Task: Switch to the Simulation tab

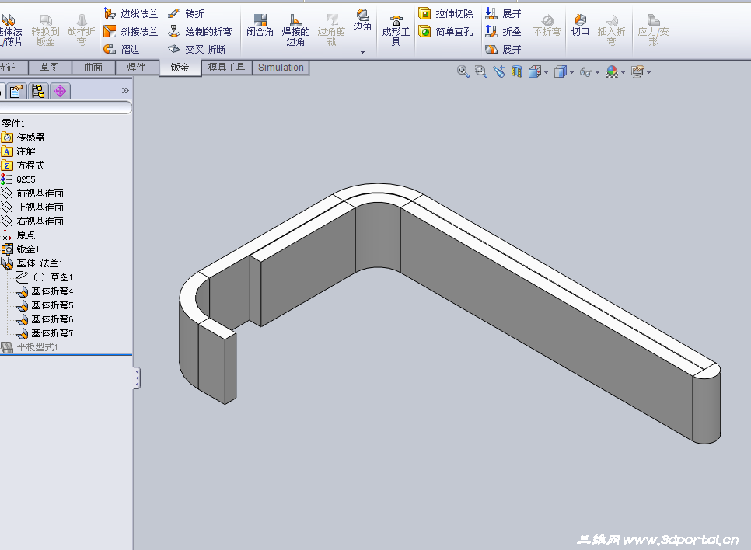Action: tap(281, 68)
